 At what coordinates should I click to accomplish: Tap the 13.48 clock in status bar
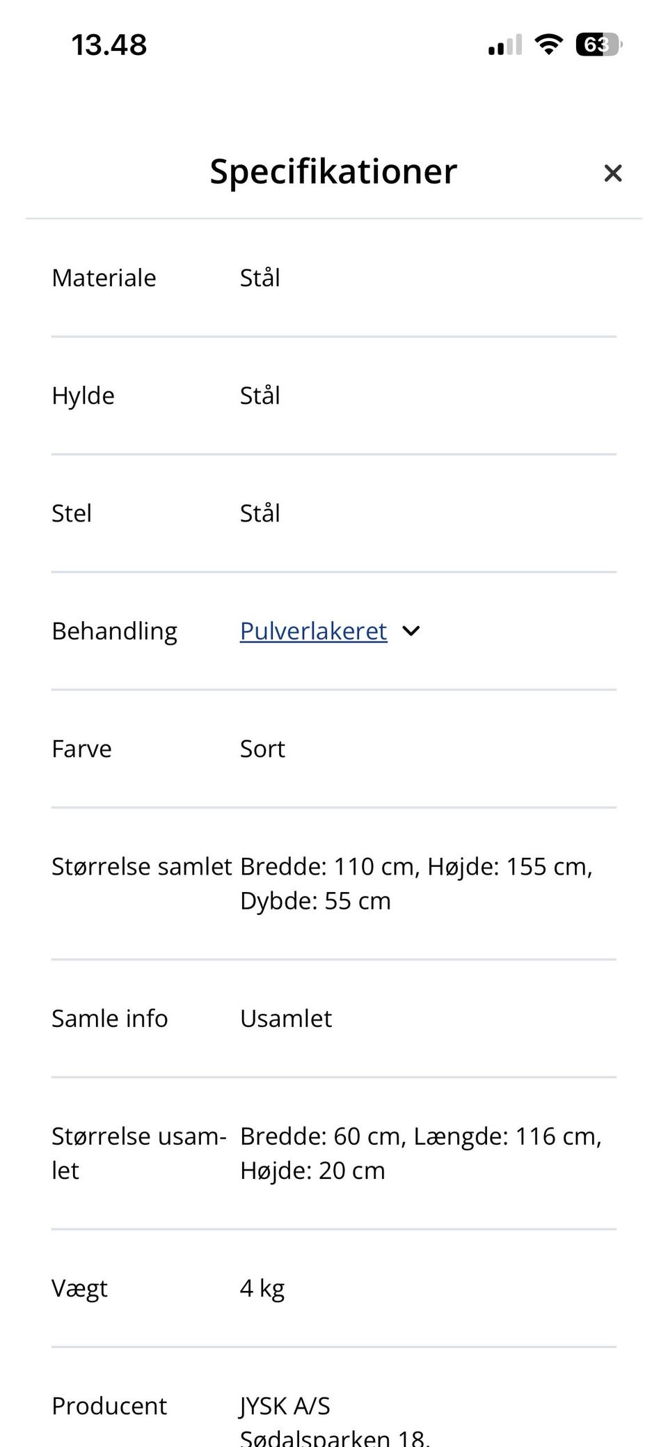click(109, 45)
